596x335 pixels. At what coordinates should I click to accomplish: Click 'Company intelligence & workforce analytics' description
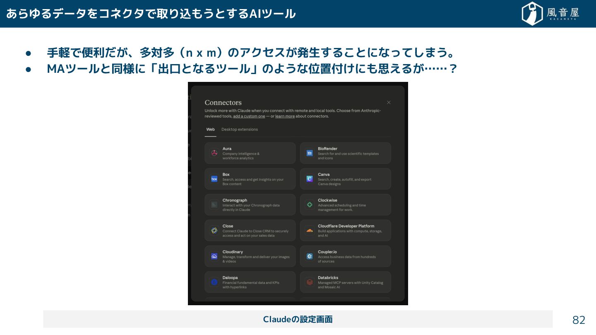241,156
